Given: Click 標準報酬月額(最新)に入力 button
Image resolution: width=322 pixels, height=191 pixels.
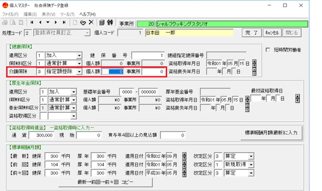Looking at the screenshot, I should click(271, 132).
